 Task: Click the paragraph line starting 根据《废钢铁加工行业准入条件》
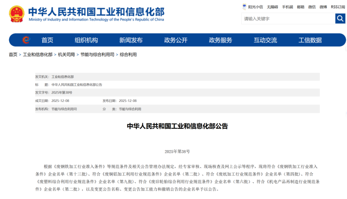coord(181,166)
